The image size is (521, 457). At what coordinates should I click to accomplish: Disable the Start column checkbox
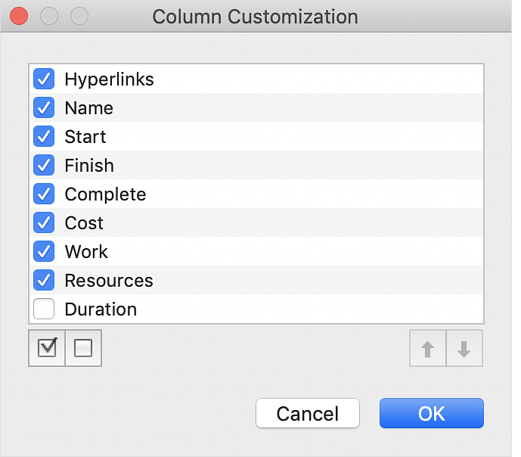coord(44,136)
